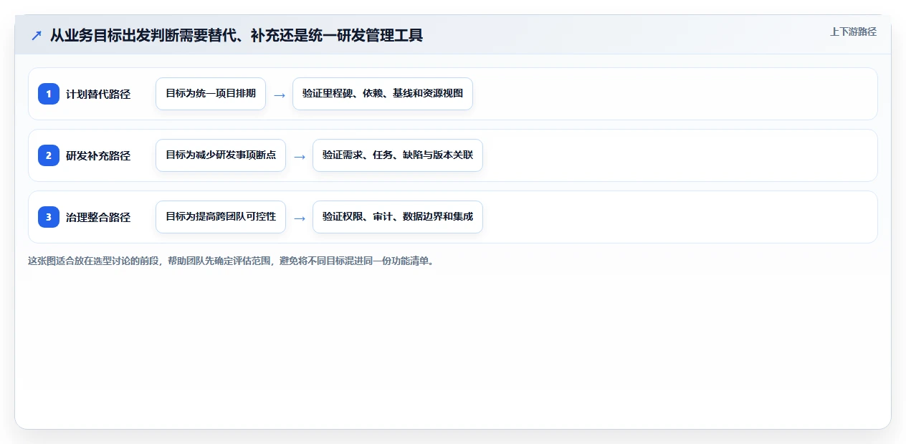Screen dimensions: 906x444
Task: Select the 研发补充路径 row label
Action: point(98,155)
